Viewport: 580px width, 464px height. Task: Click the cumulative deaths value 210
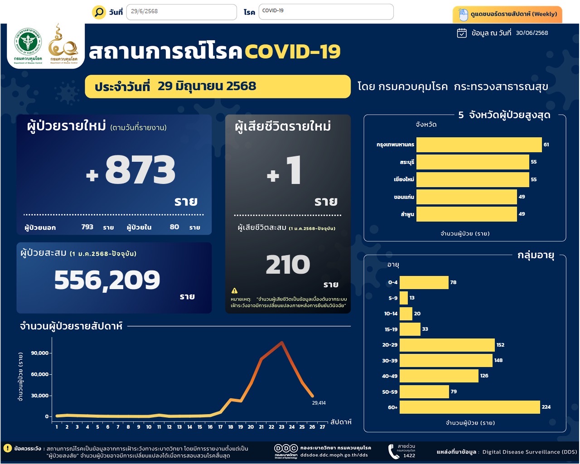point(288,265)
